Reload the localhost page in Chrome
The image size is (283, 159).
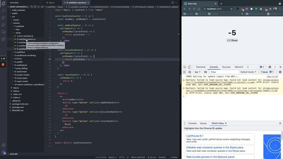[194, 9]
